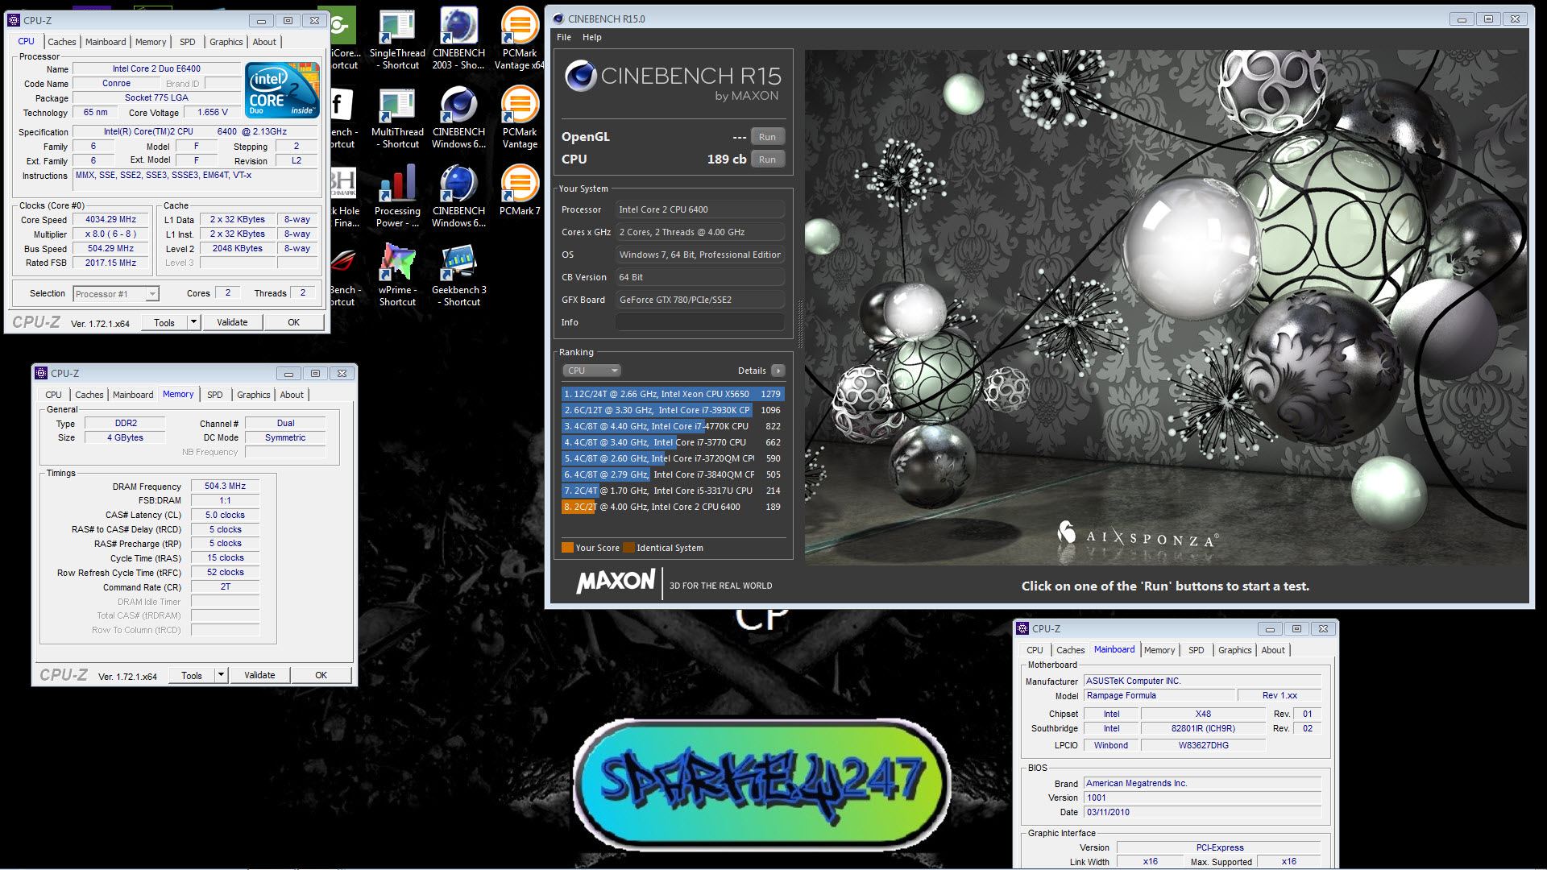Select ranking row Core i7-4770K
The height and width of the screenshot is (870, 1547).
[x=672, y=426]
